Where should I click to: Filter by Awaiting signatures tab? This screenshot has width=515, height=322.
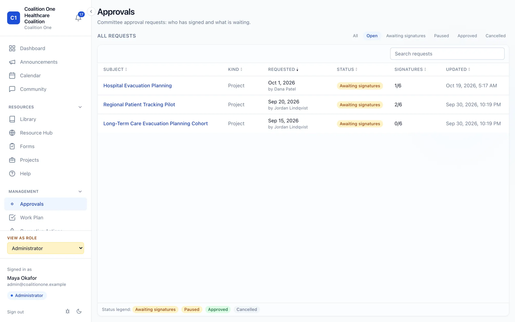click(x=406, y=36)
